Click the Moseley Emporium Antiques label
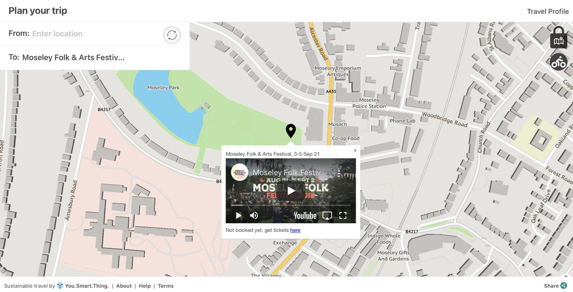Image resolution: width=573 pixels, height=292 pixels. [338, 71]
